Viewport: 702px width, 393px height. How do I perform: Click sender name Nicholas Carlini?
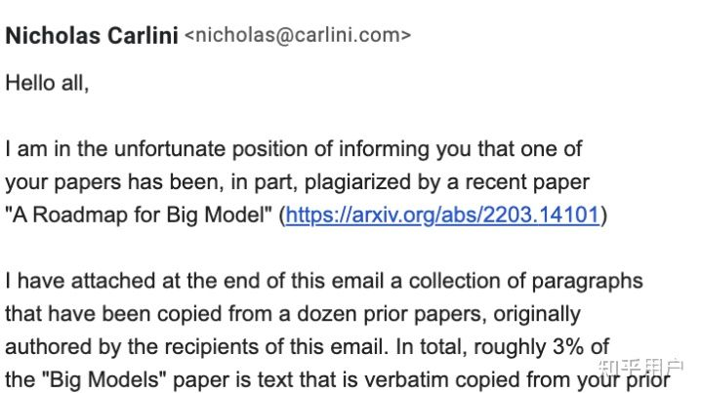point(92,36)
